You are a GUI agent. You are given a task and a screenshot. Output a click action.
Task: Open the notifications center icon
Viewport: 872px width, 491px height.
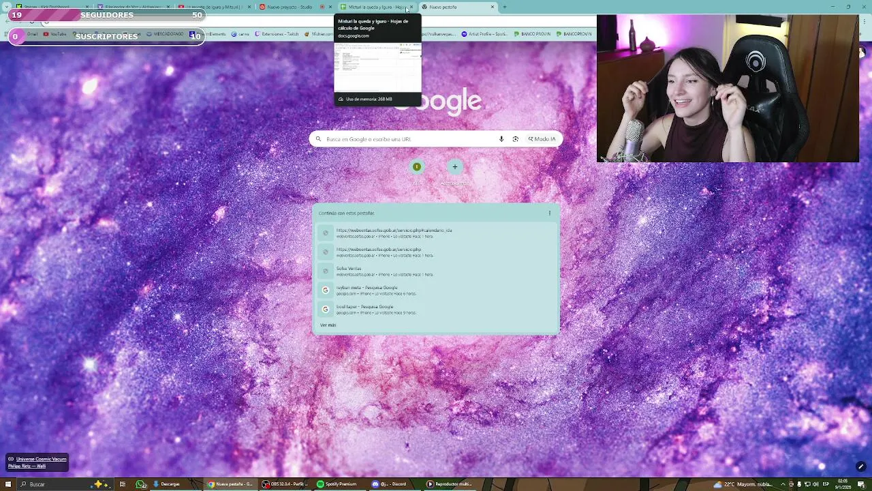(x=862, y=484)
